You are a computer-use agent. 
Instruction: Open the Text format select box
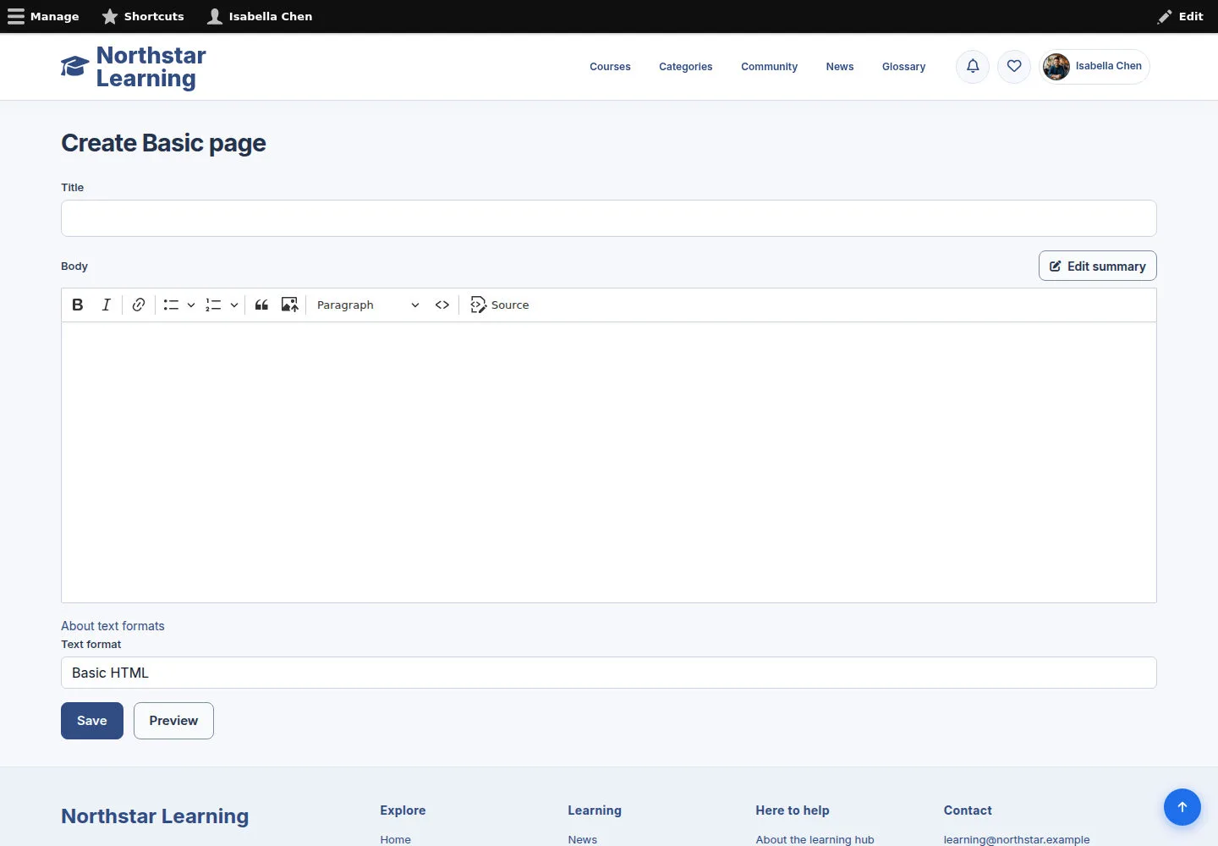609,673
